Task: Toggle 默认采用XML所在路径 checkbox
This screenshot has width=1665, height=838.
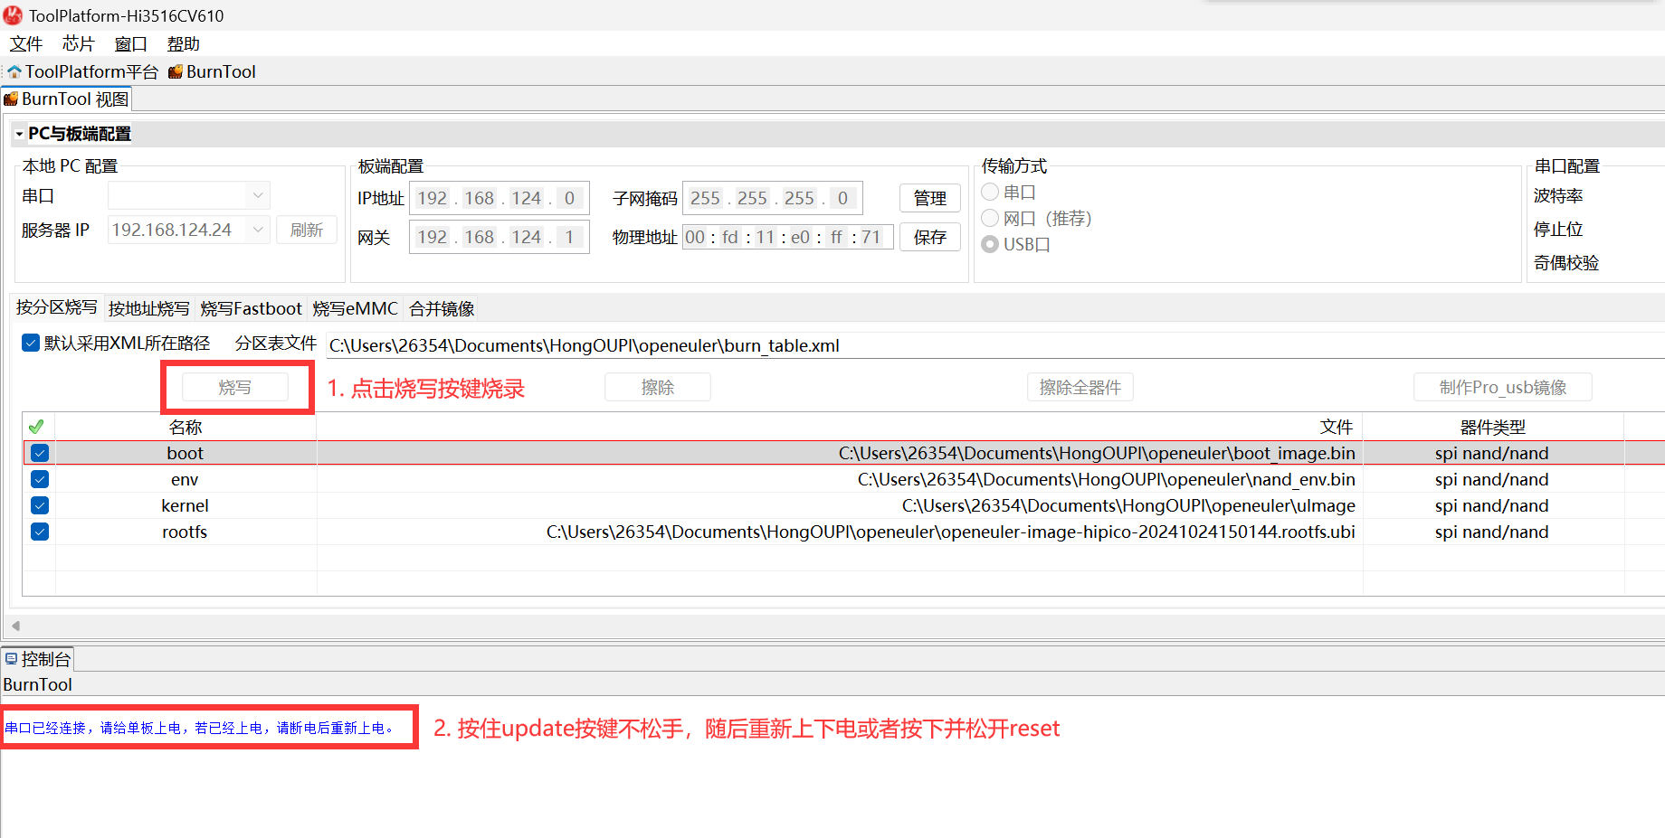Action: click(31, 344)
